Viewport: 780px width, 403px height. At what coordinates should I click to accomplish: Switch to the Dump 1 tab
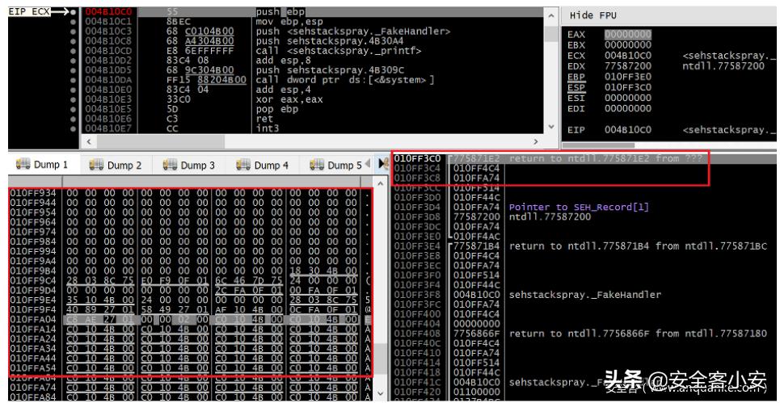[x=42, y=165]
